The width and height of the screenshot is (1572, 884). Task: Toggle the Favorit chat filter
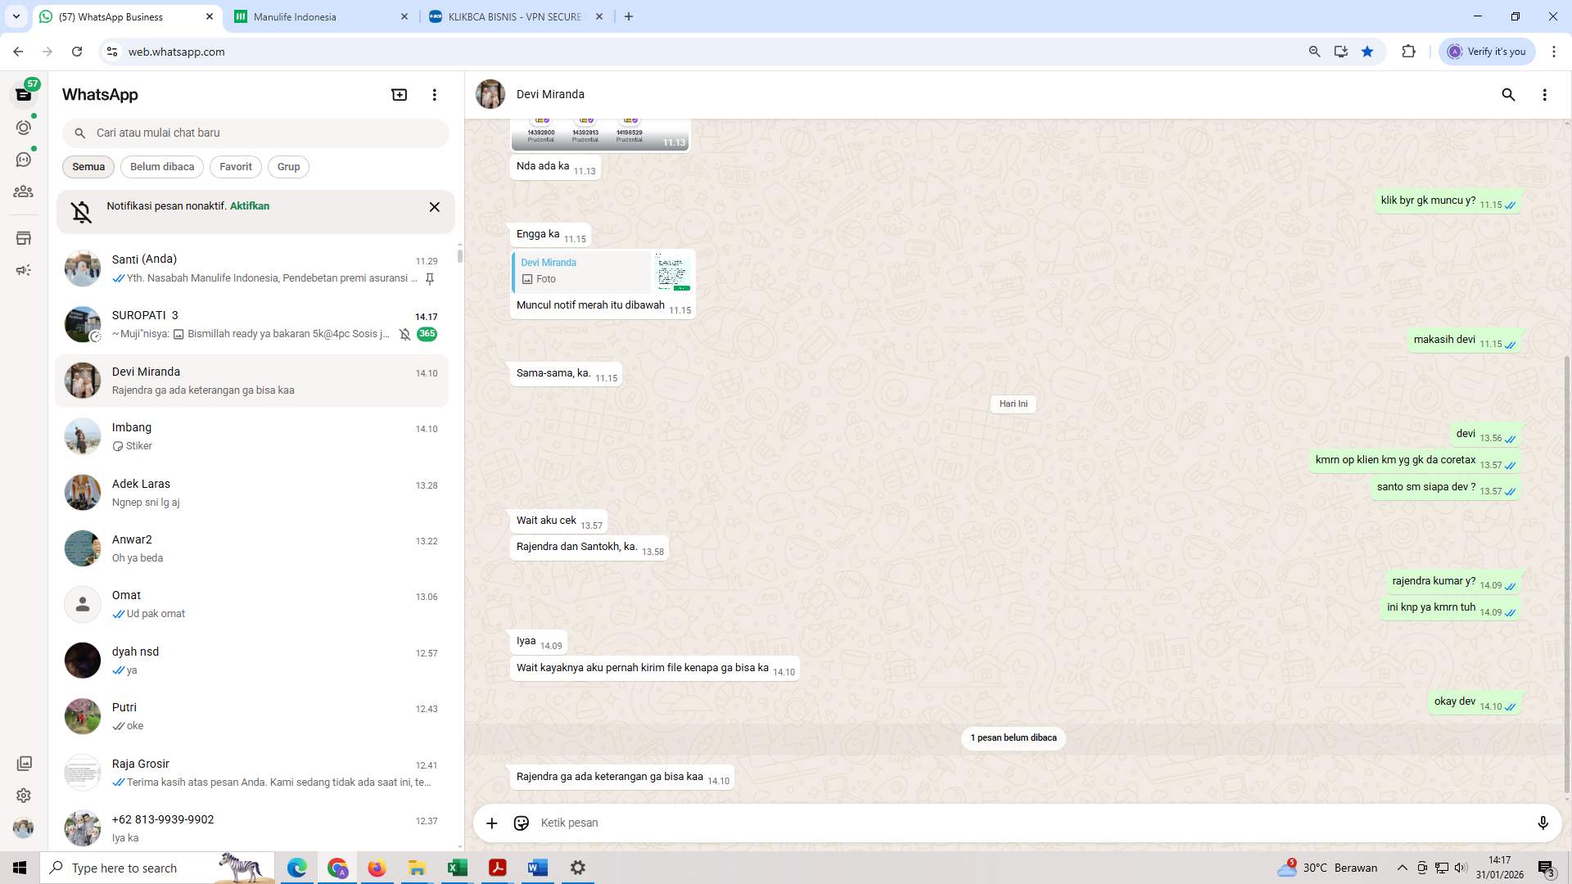(x=235, y=166)
